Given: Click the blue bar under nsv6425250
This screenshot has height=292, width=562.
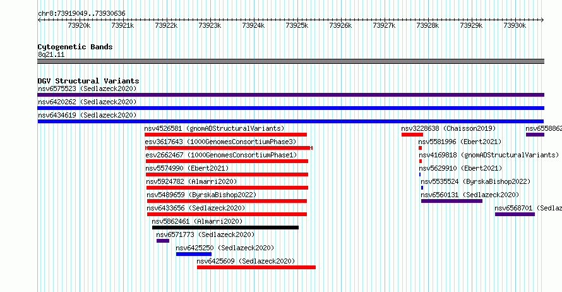Looking at the screenshot, I should [194, 254].
